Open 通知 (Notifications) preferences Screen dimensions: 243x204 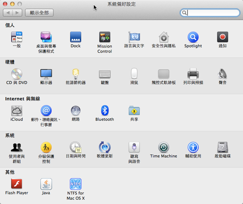tap(222, 37)
